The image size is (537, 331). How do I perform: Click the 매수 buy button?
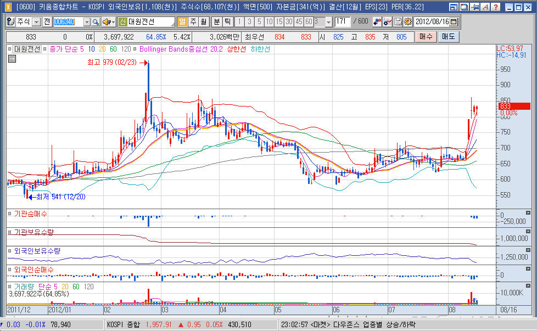pos(426,37)
